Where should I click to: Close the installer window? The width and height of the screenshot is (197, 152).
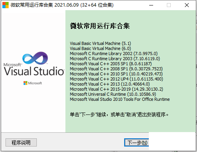187,5
